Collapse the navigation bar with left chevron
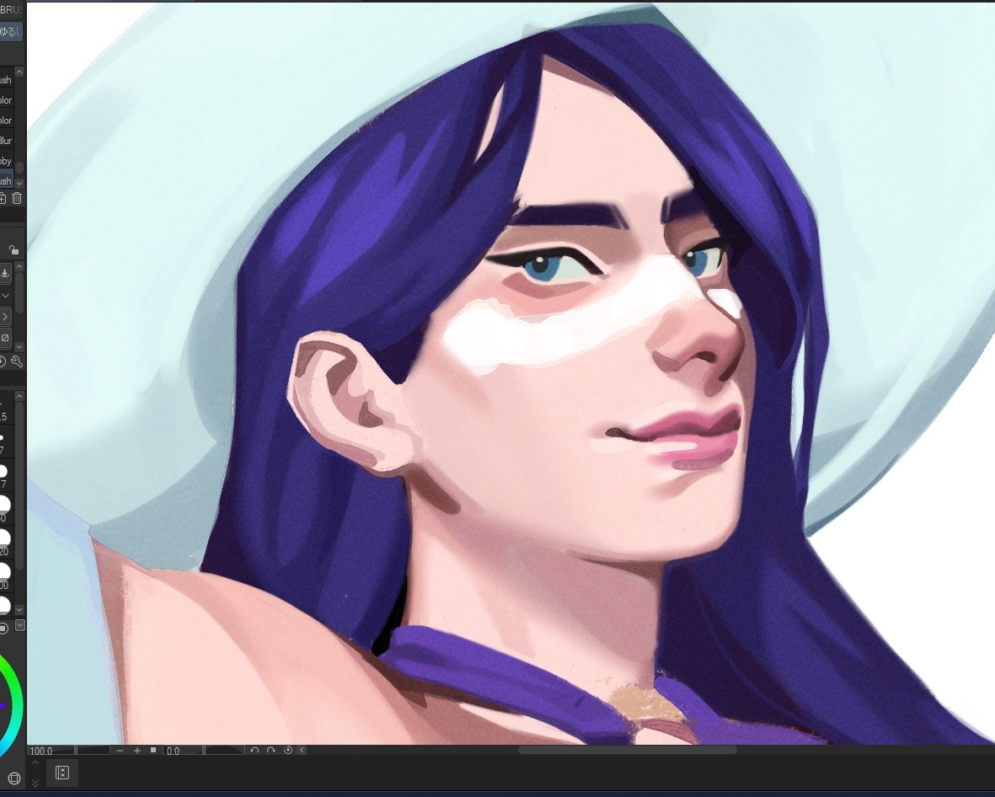The height and width of the screenshot is (797, 995). (x=302, y=750)
